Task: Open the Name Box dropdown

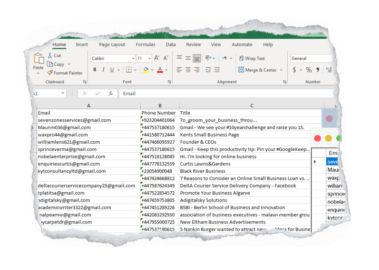Action: point(63,93)
